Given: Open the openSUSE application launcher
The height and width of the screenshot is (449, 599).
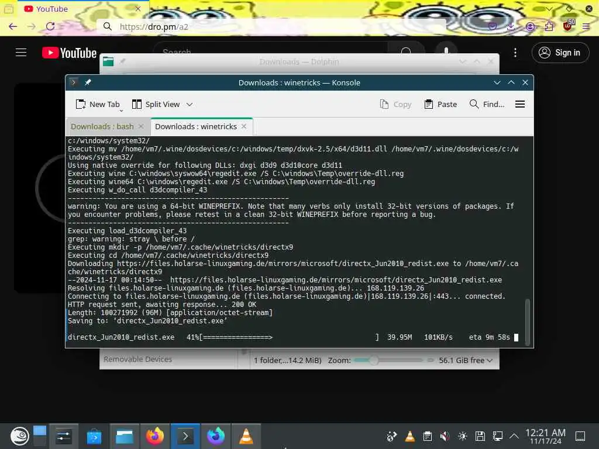Looking at the screenshot, I should click(x=19, y=436).
